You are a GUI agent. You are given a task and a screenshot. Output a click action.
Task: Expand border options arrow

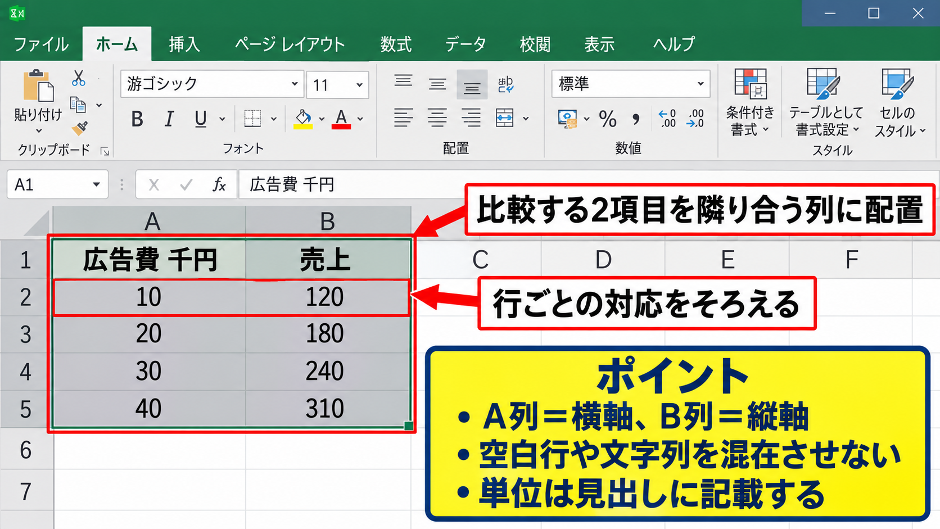pyautogui.click(x=274, y=119)
